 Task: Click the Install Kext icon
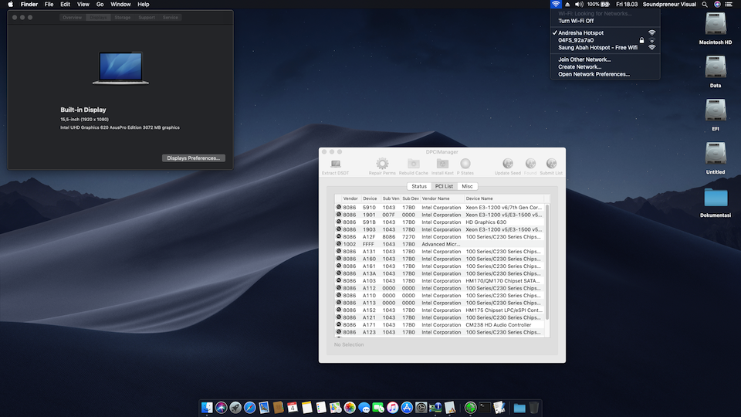[x=442, y=164]
